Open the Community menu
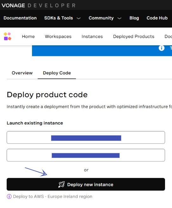The height and width of the screenshot is (208, 172). [x=101, y=18]
